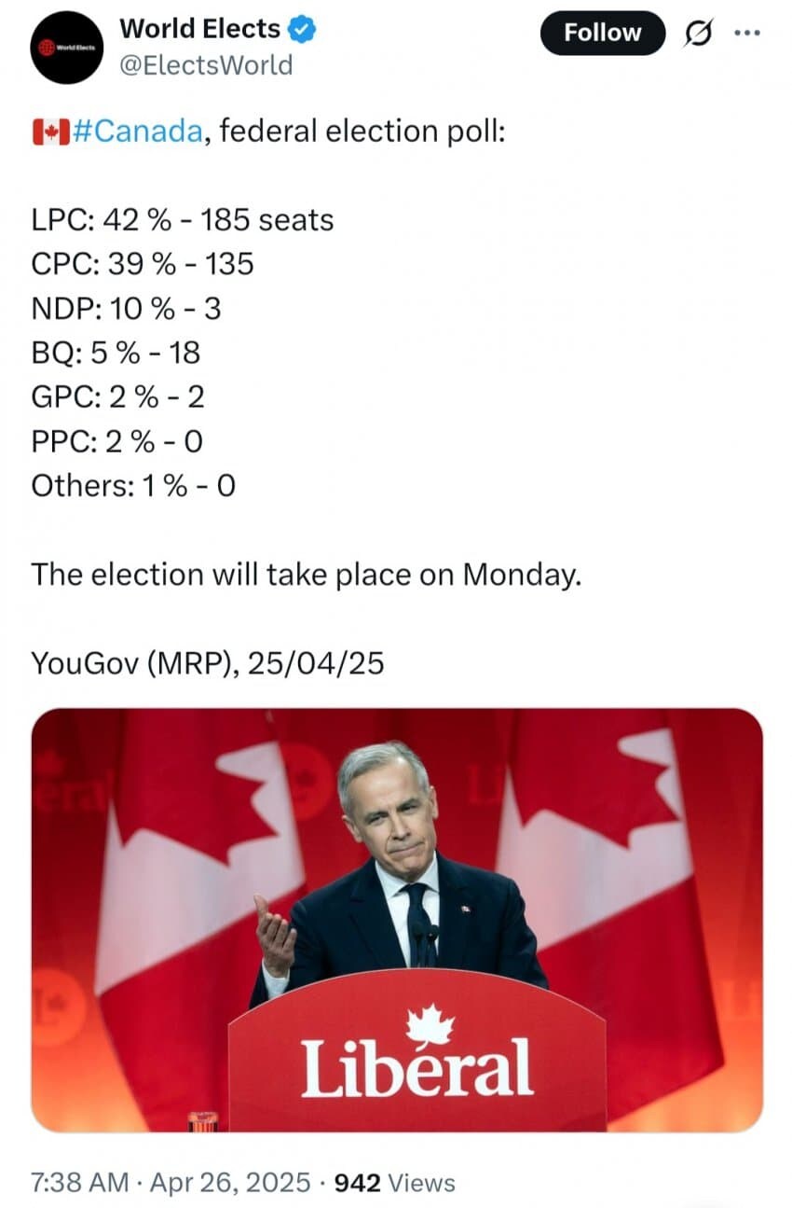Image resolution: width=792 pixels, height=1208 pixels.
Task: Click the LPC 42 % poll line
Action: tap(182, 220)
